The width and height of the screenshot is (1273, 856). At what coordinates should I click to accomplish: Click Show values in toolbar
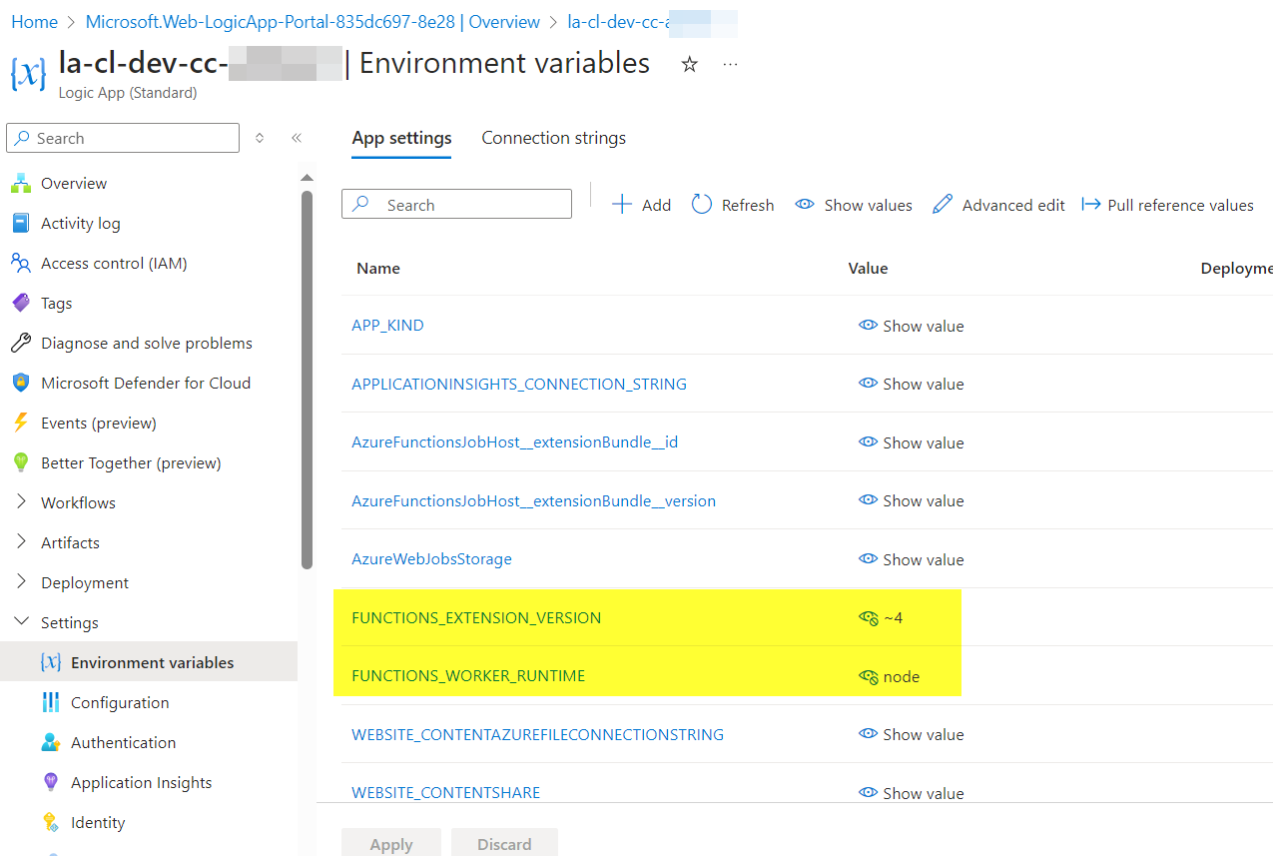pos(854,205)
